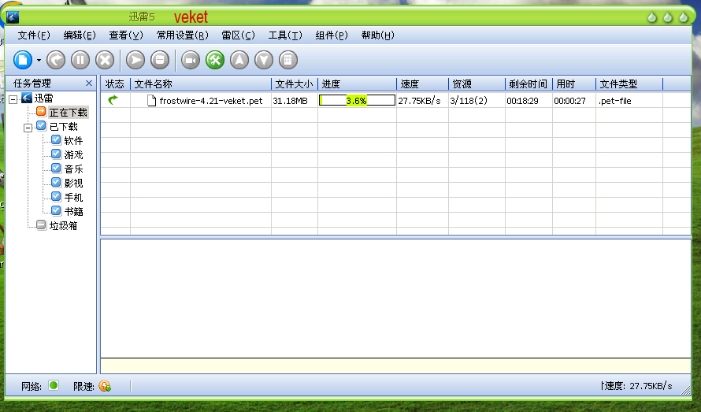This screenshot has height=412, width=701.
Task: Click the Thunder app icon in title bar
Action: pyautogui.click(x=13, y=17)
